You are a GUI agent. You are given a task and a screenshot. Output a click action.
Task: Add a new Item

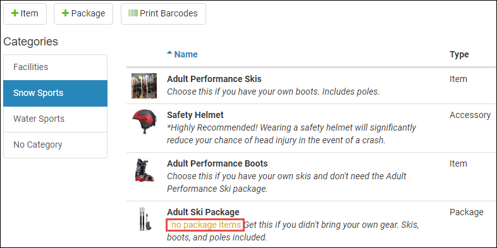(x=25, y=14)
